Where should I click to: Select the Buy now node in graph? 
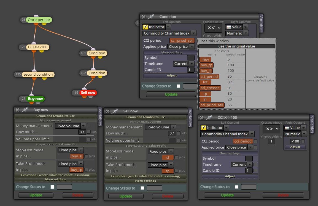[35, 99]
